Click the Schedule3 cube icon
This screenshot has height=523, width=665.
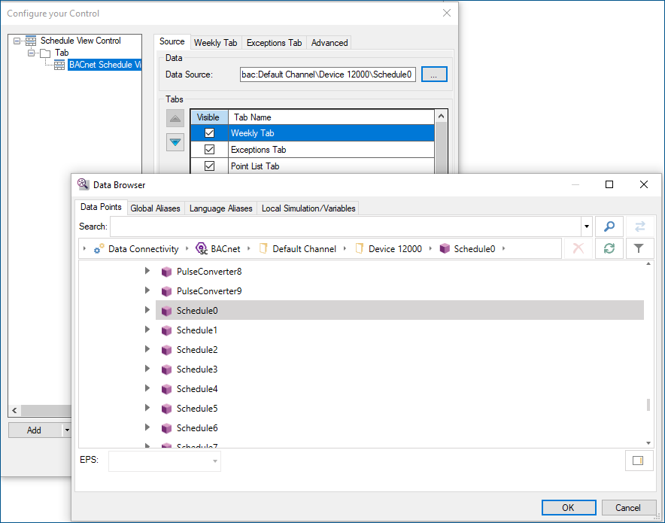[x=167, y=369]
